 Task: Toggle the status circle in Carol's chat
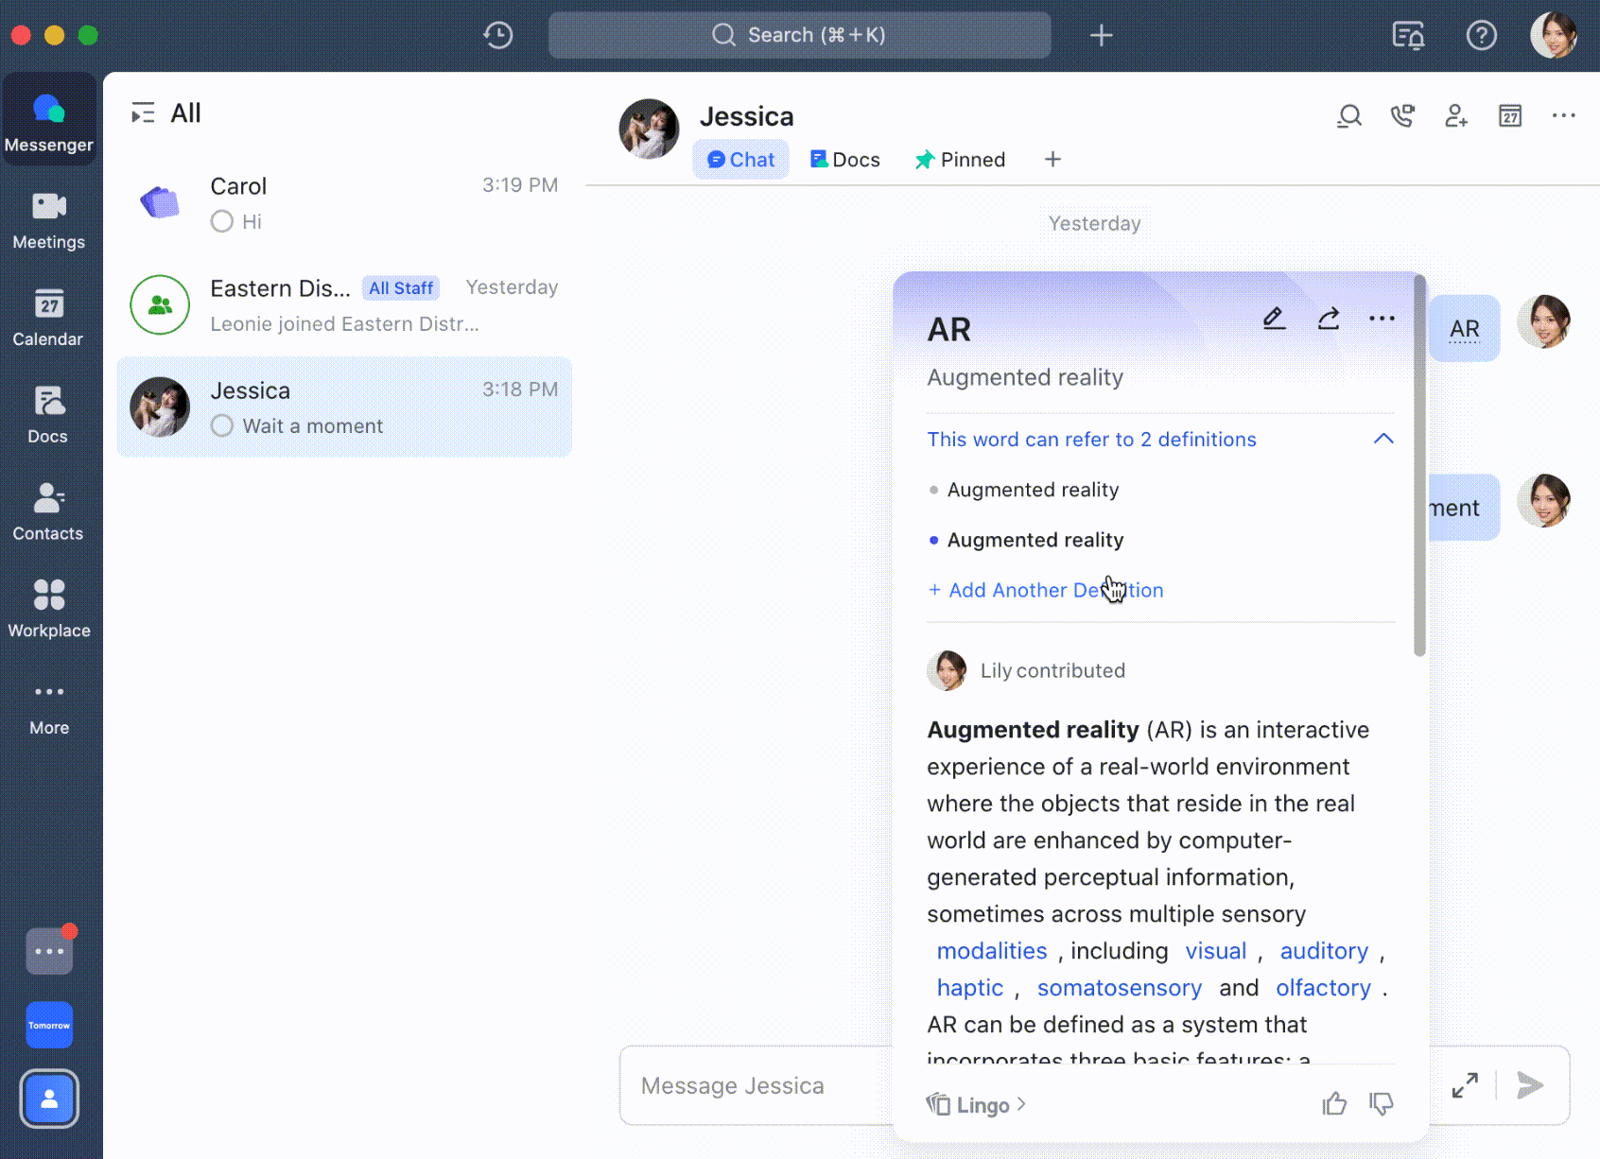click(222, 221)
